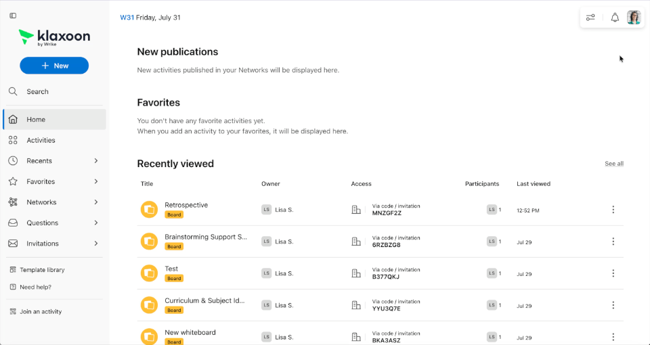Open the Need help question icon
The width and height of the screenshot is (650, 345).
pyautogui.click(x=13, y=287)
